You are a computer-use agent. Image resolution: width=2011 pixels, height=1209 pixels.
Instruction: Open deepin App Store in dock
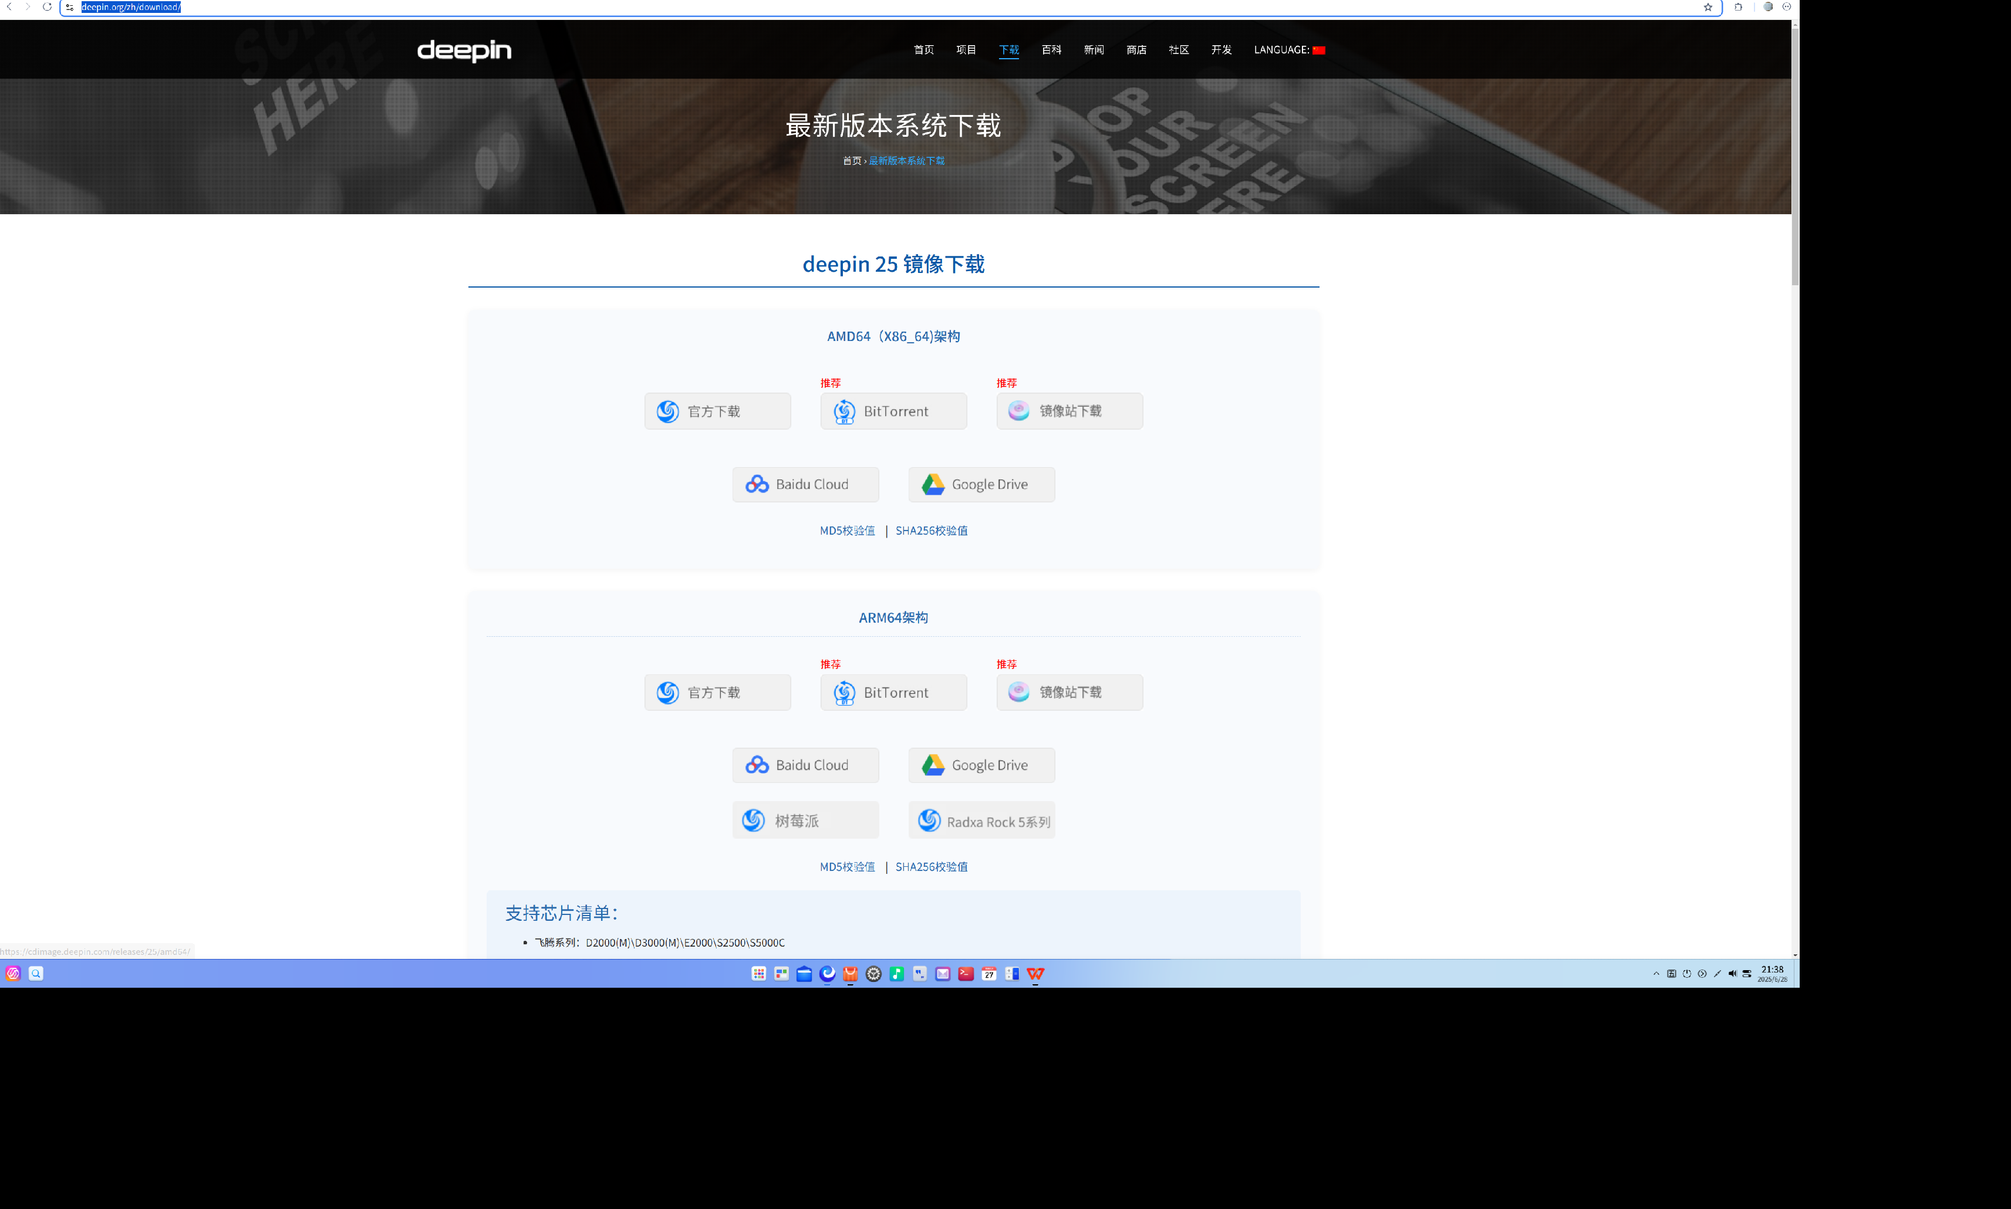[851, 974]
